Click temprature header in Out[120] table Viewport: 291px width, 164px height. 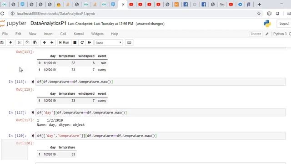click(x=67, y=147)
